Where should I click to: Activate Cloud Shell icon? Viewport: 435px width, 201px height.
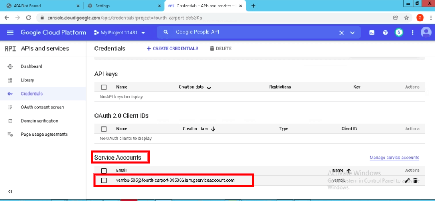pos(372,33)
